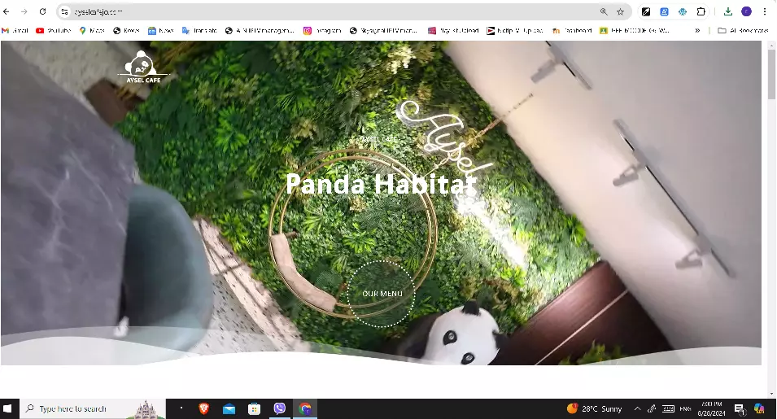Bookmark this page with the star icon
Image resolution: width=777 pixels, height=419 pixels.
(621, 11)
